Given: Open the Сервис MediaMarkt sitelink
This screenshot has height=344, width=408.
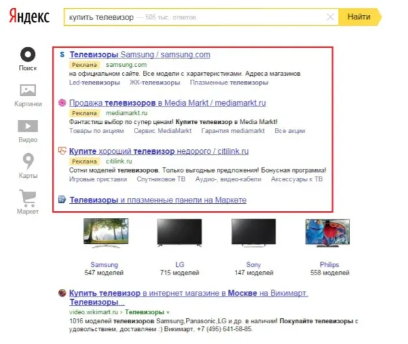Looking at the screenshot, I should tap(162, 131).
